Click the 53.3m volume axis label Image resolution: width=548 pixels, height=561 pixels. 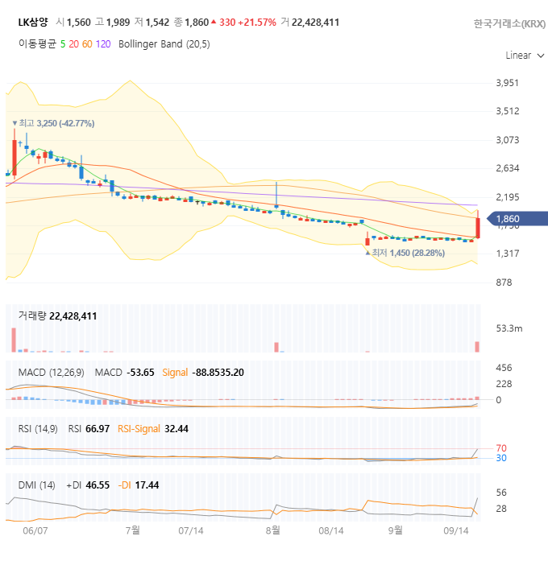(509, 328)
